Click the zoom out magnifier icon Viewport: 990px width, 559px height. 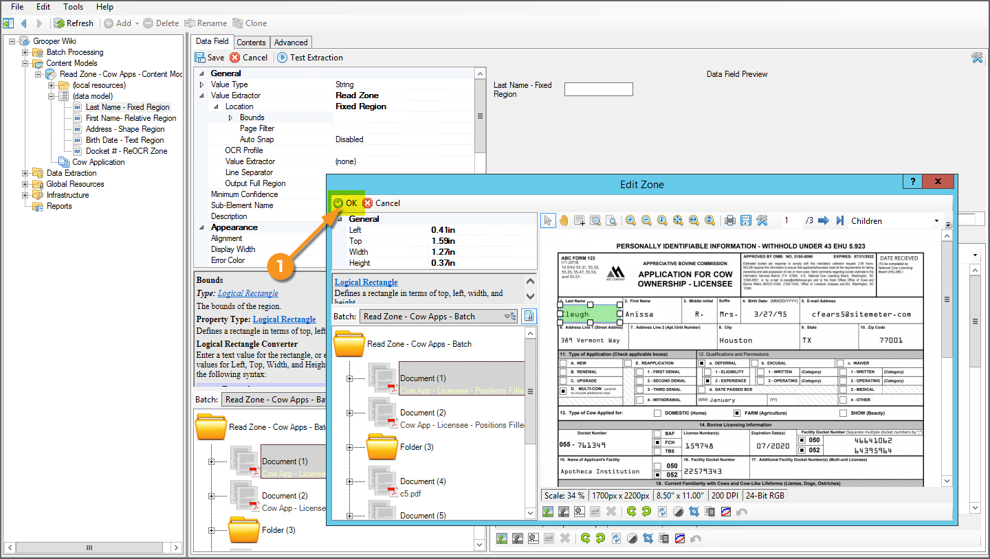tap(646, 220)
